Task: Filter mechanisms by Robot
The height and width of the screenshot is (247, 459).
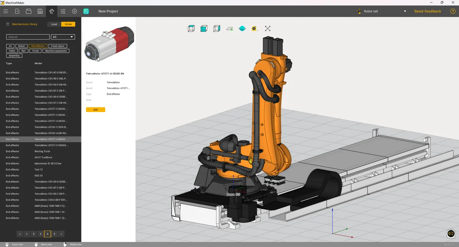Action: [x=22, y=46]
